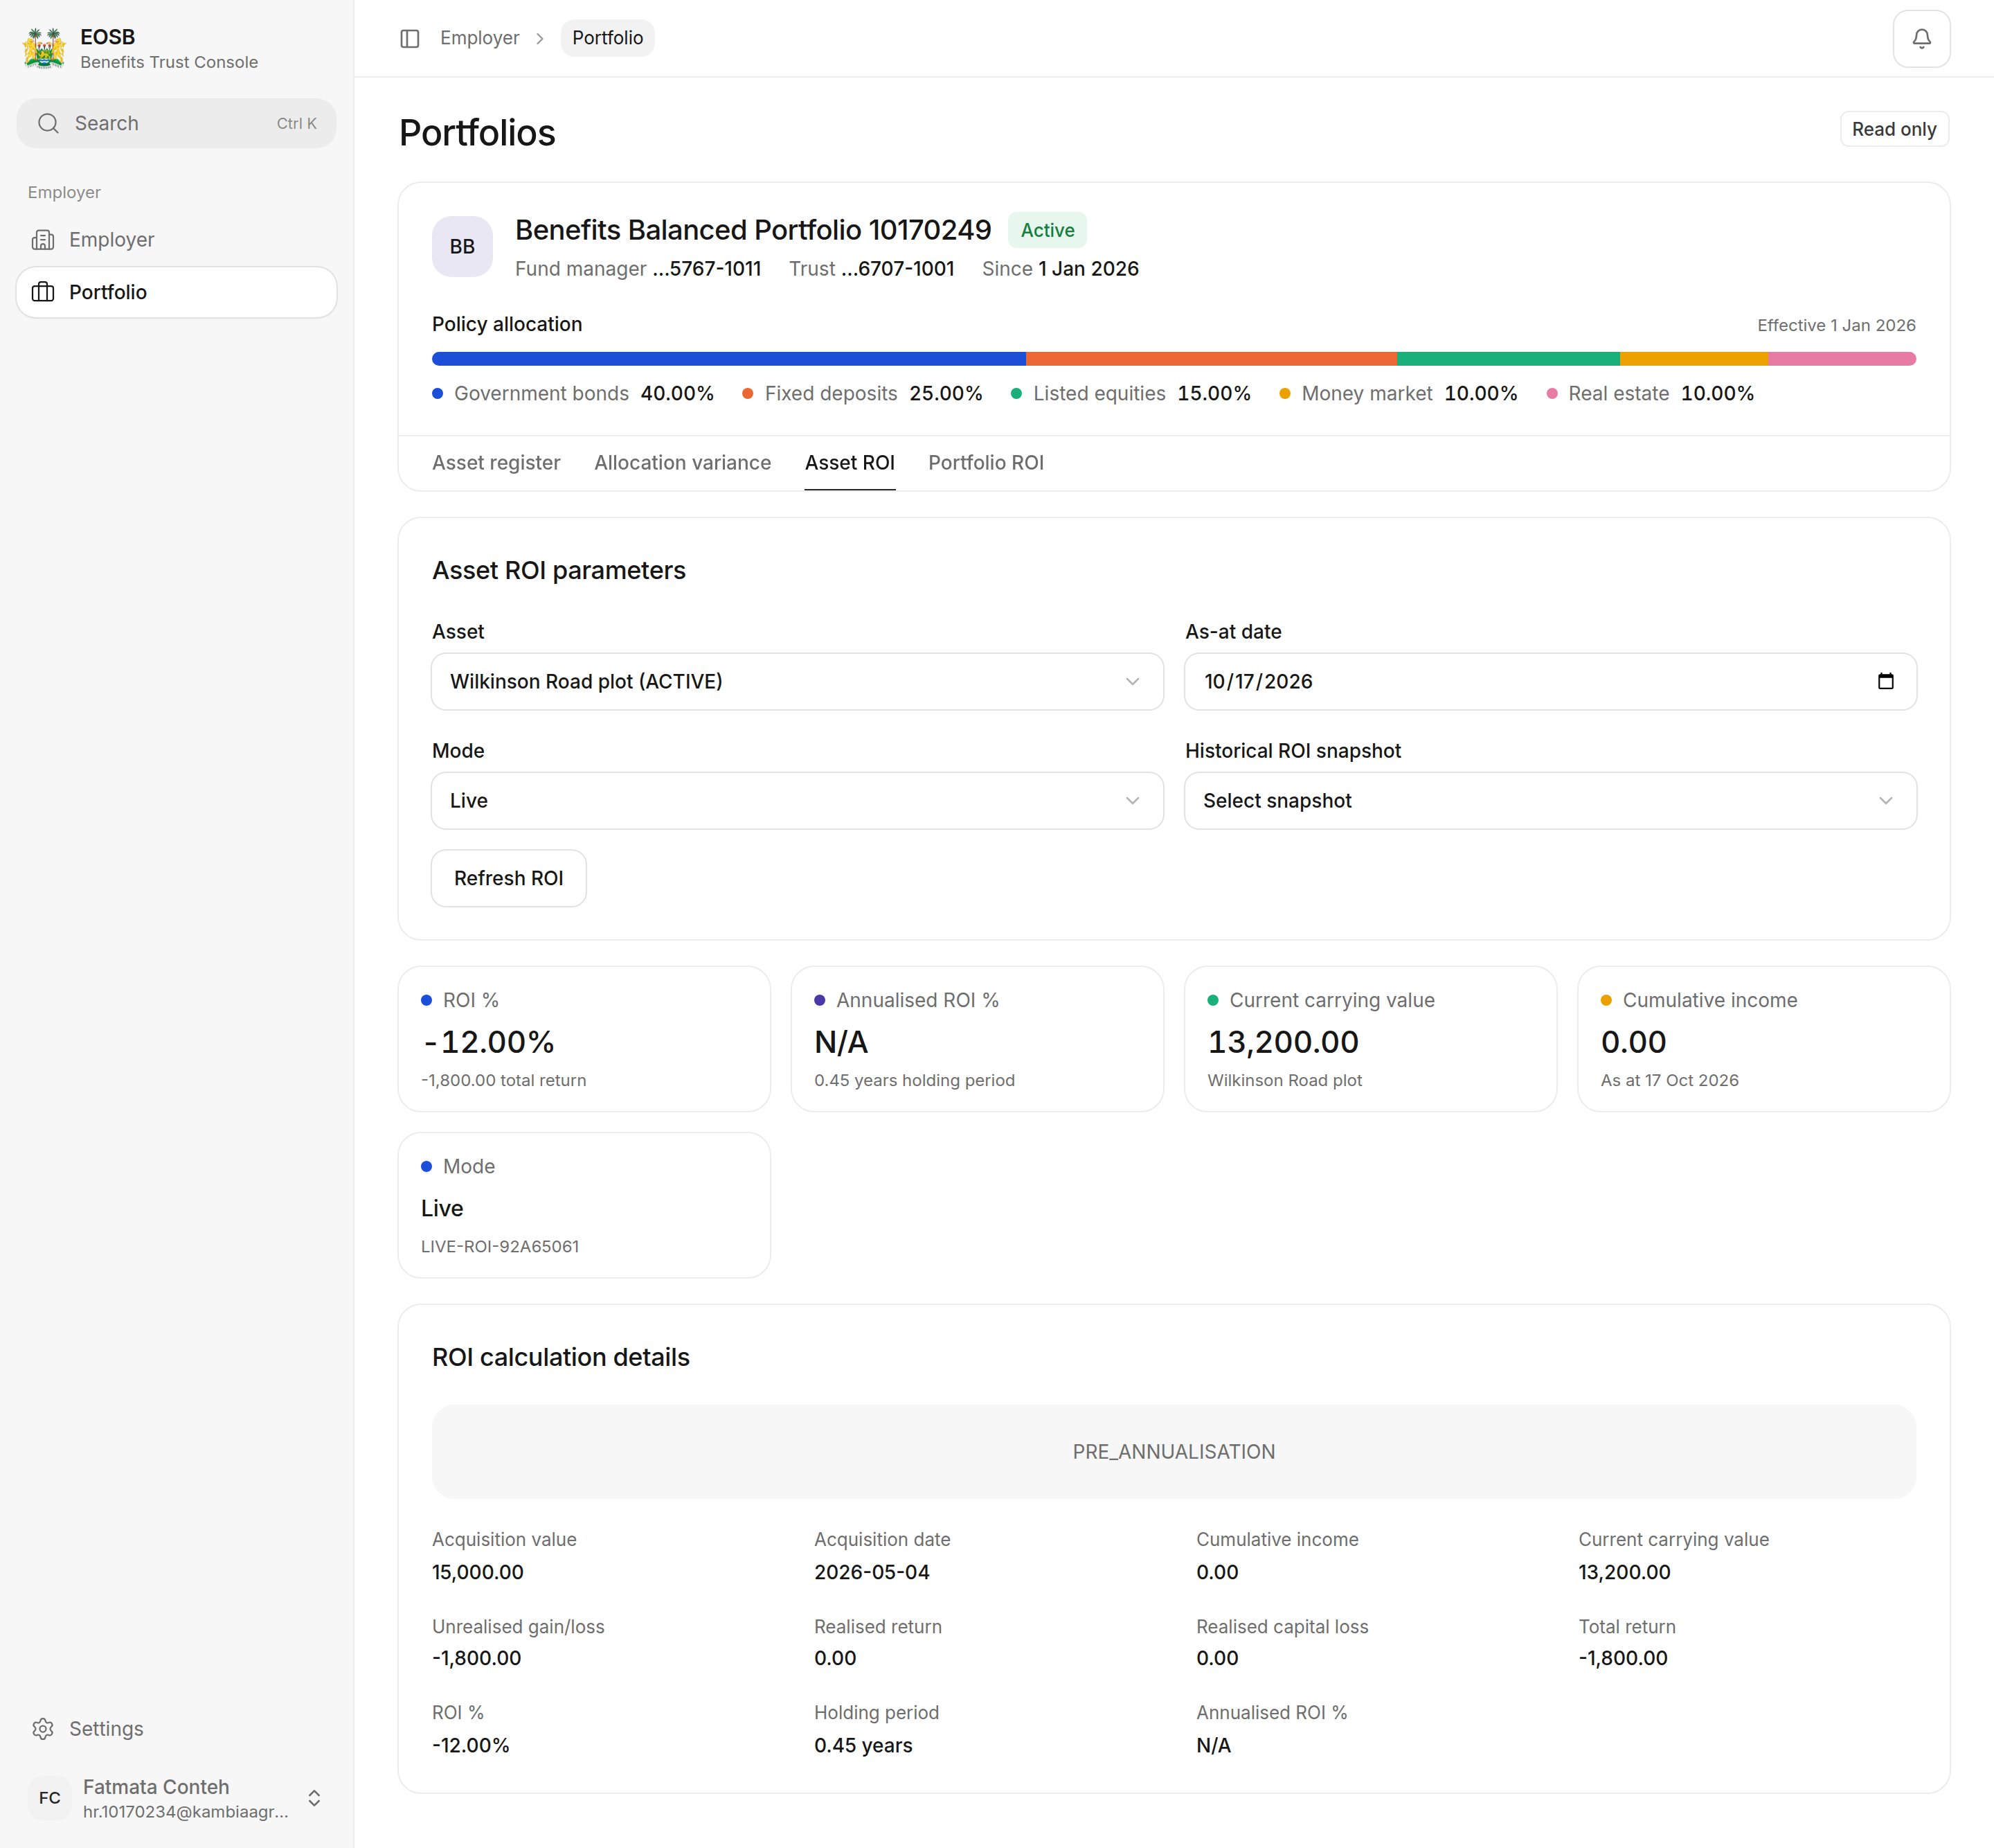Screen dimensions: 1994x1848
Task: Click the LIVE-ROI-92A65061 reference
Action: click(x=500, y=1247)
